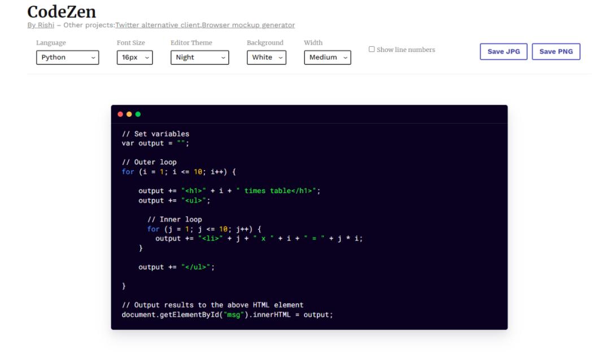Click the Save JPG button

[x=503, y=51]
